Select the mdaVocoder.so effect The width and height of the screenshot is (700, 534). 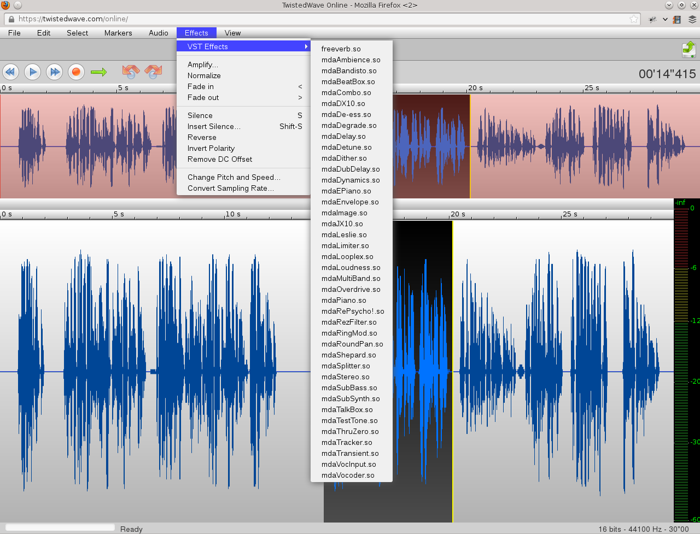pos(348,475)
